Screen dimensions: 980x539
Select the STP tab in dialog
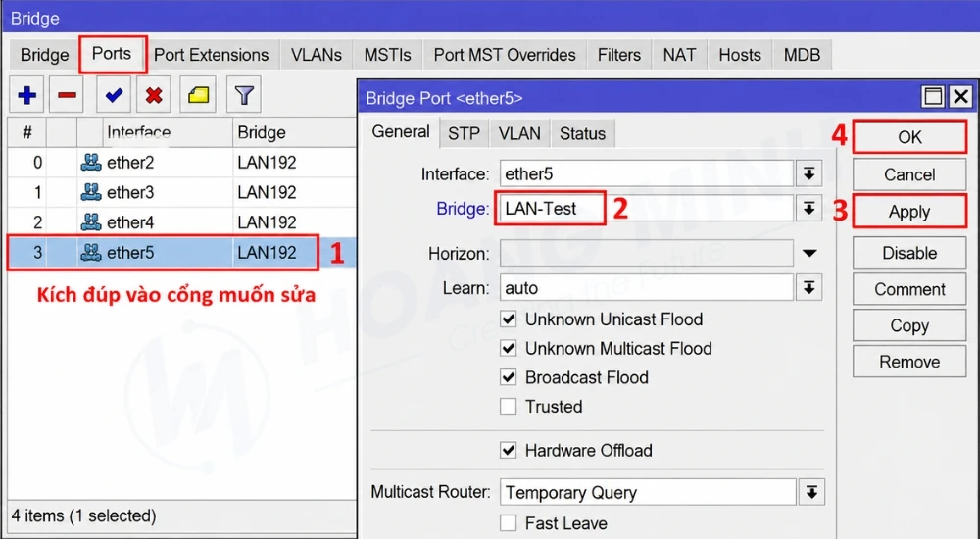coord(464,133)
